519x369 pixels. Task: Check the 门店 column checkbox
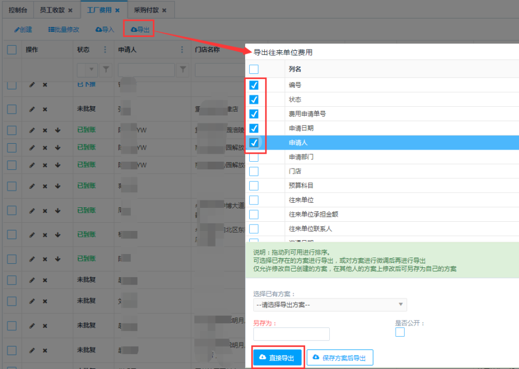pos(254,171)
